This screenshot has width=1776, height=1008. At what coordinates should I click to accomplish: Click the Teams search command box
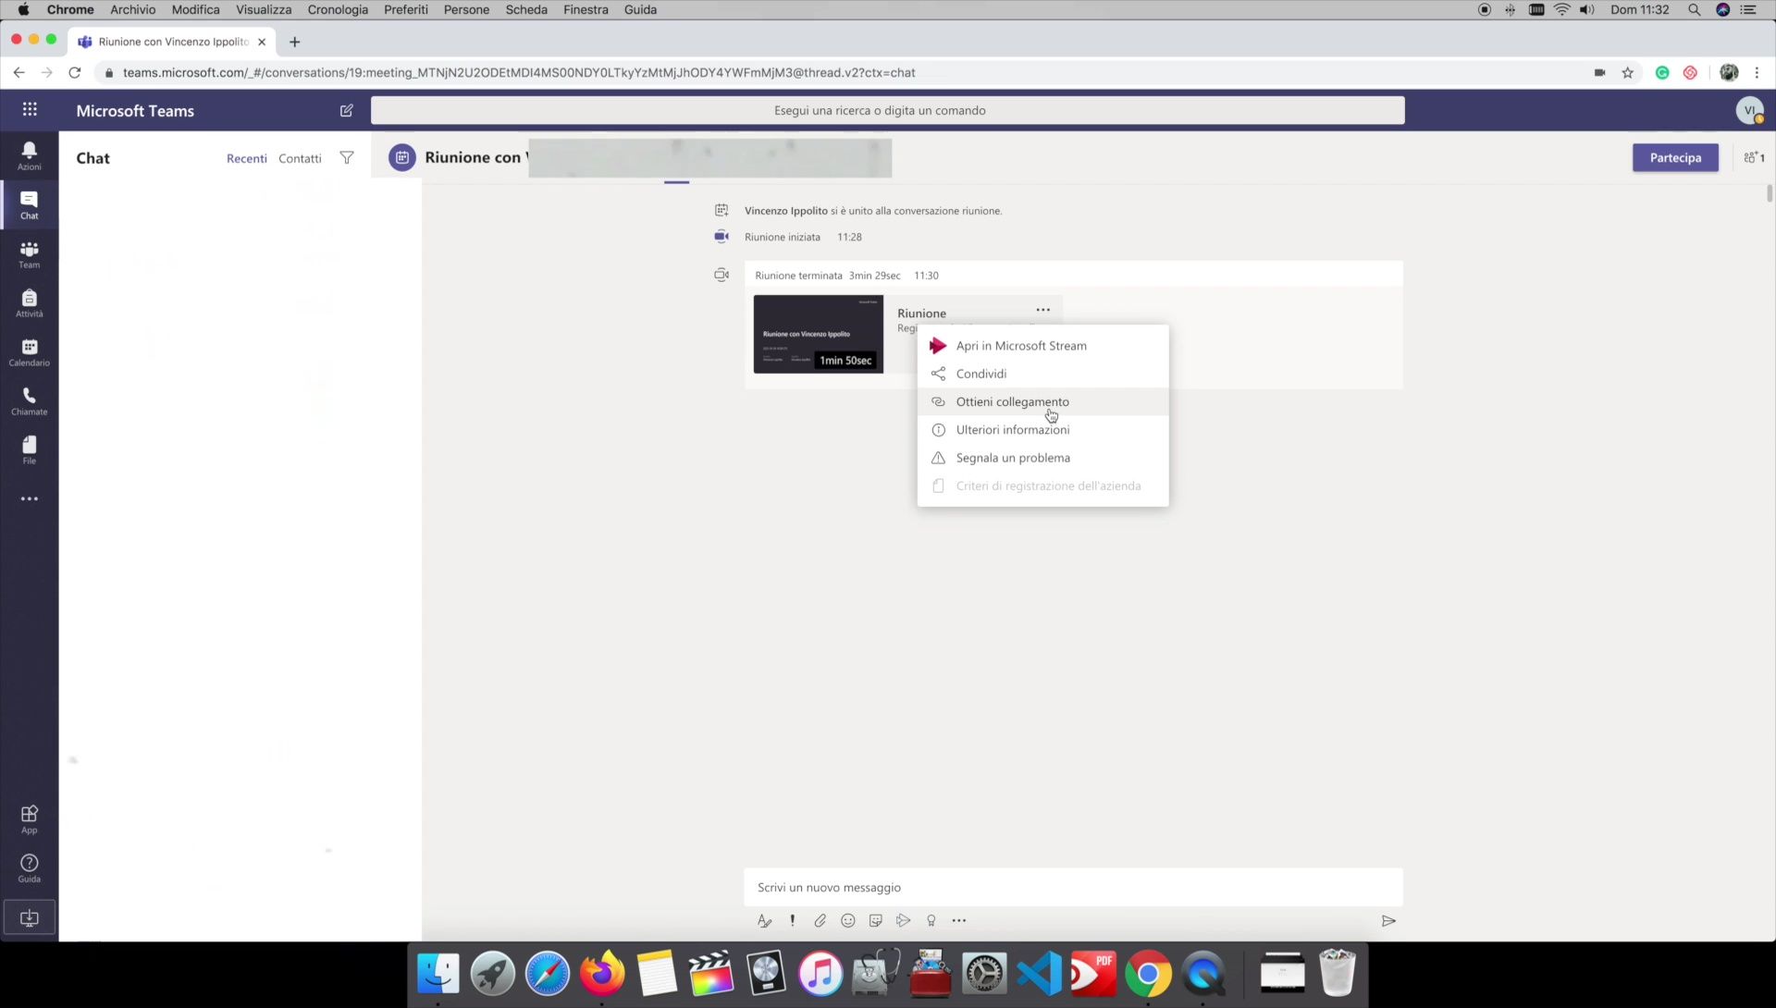point(888,110)
